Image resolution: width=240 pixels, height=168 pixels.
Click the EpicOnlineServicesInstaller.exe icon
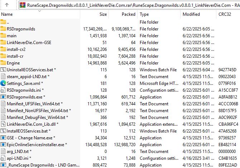click(3, 145)
